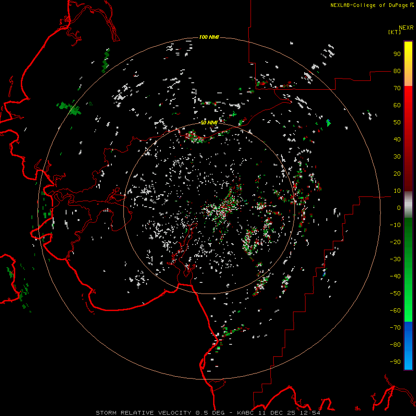Click the -60 value on the velocity scale
Screen dimensions: 416x416
coord(395,311)
